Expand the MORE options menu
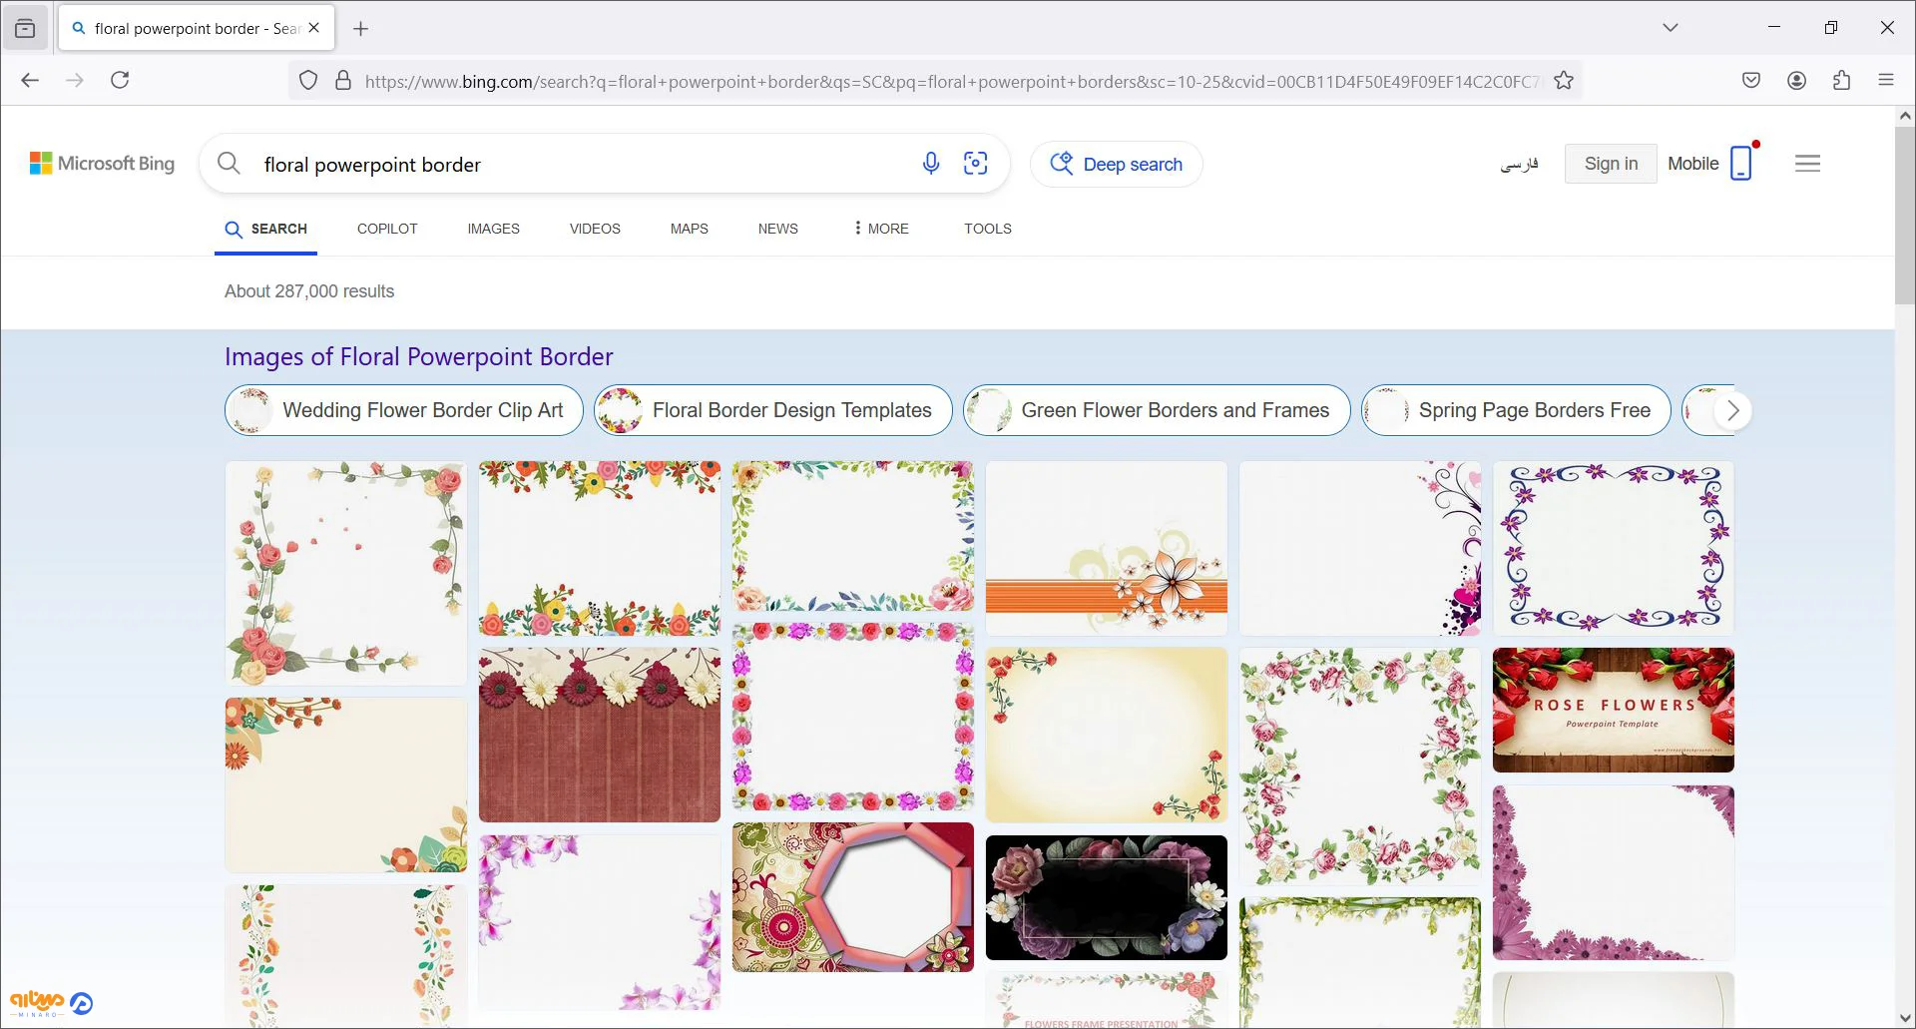The width and height of the screenshot is (1916, 1029). coord(881,229)
